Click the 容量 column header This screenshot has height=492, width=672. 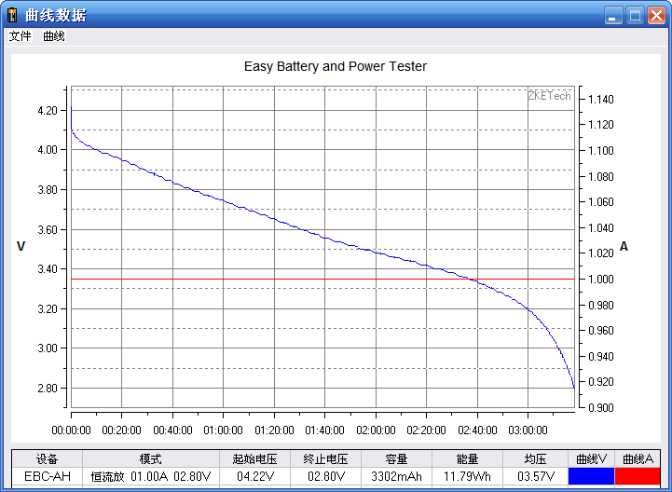[396, 459]
